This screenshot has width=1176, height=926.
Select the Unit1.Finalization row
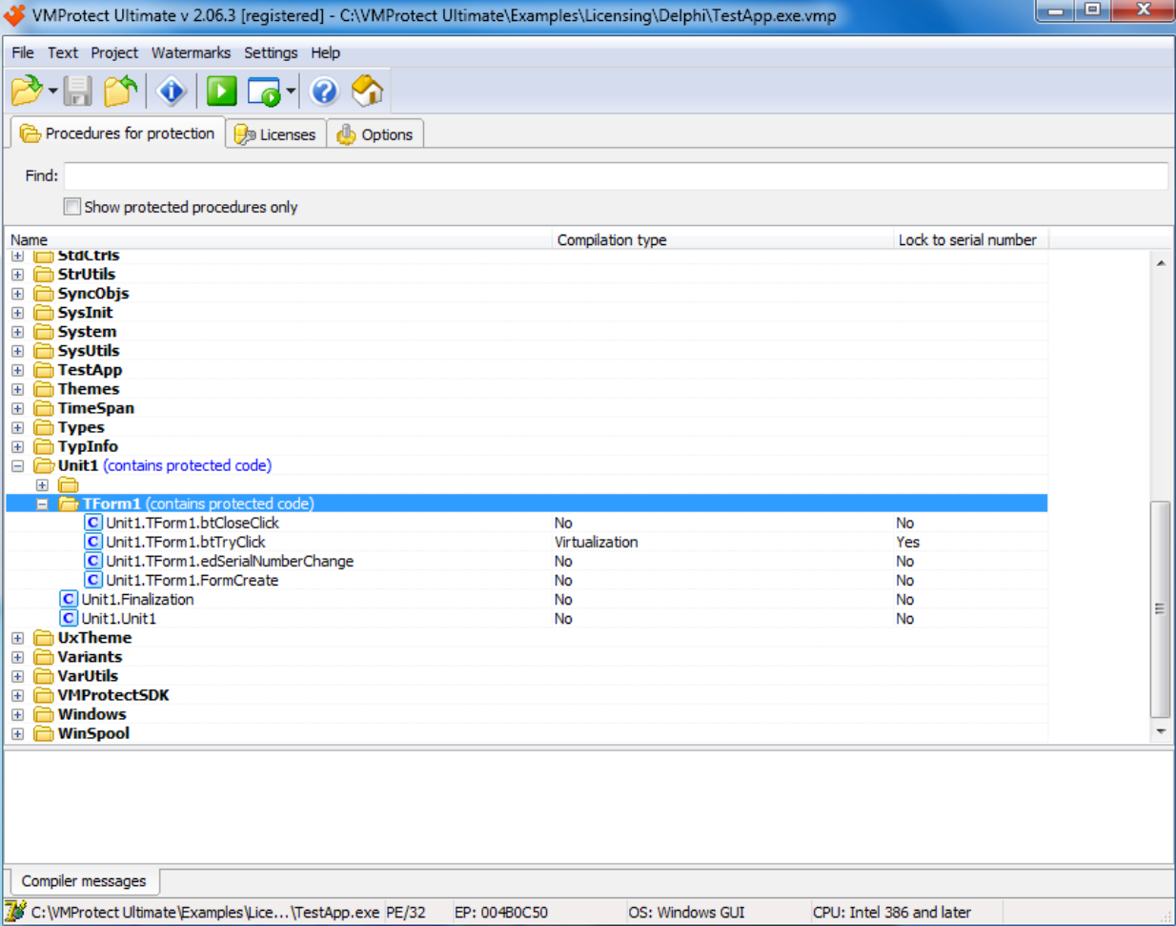click(x=137, y=599)
